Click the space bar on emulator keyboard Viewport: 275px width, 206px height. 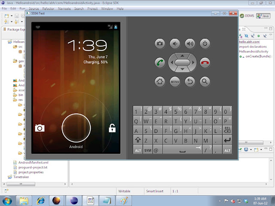click(182, 149)
